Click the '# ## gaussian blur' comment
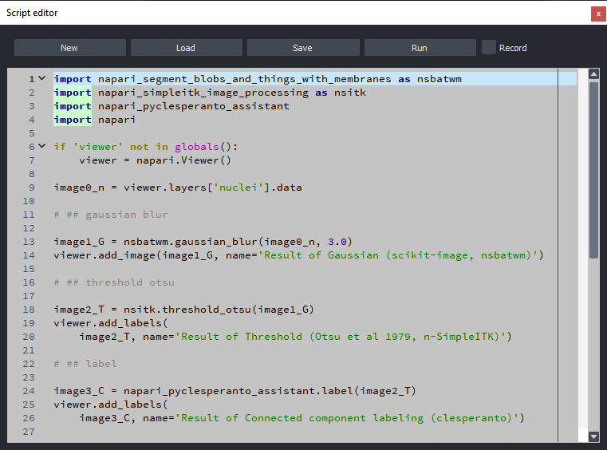607x450 pixels. [x=111, y=215]
